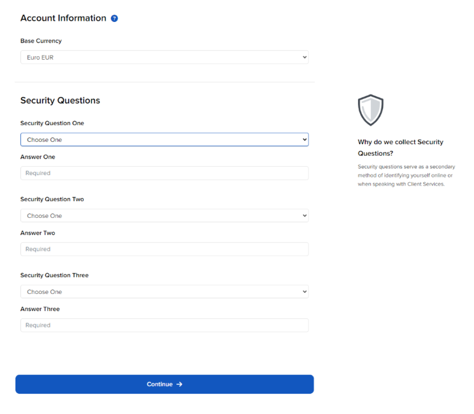Click the Answer One field label

pos(38,157)
